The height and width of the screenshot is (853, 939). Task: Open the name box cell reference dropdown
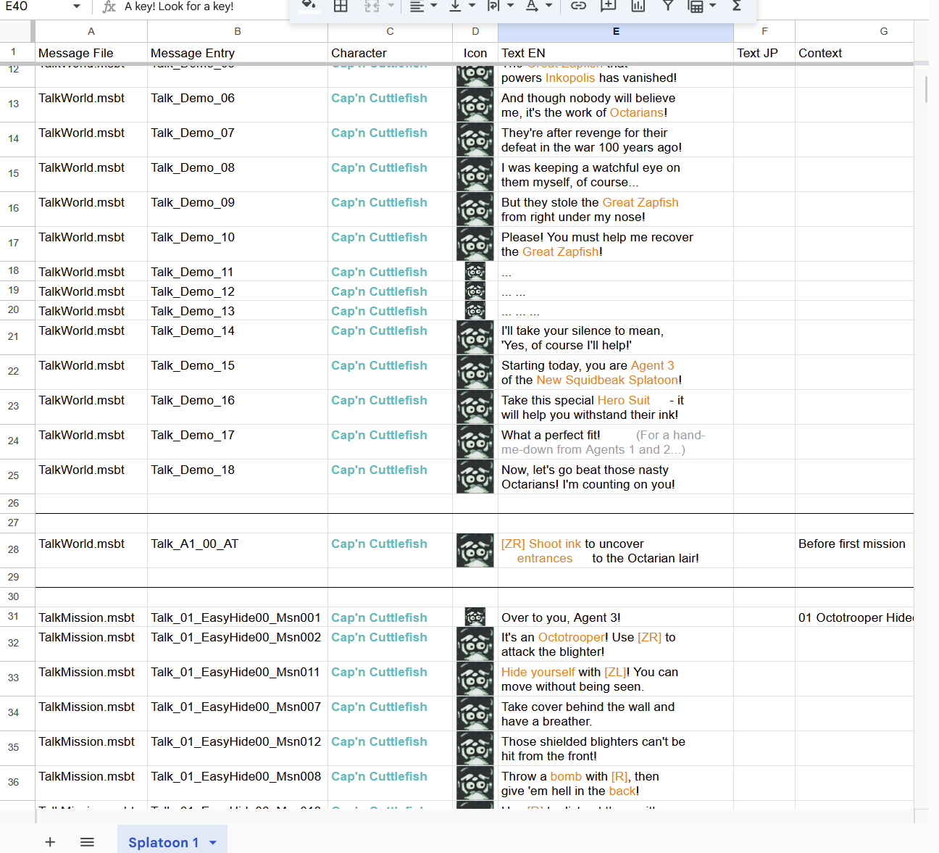(76, 7)
